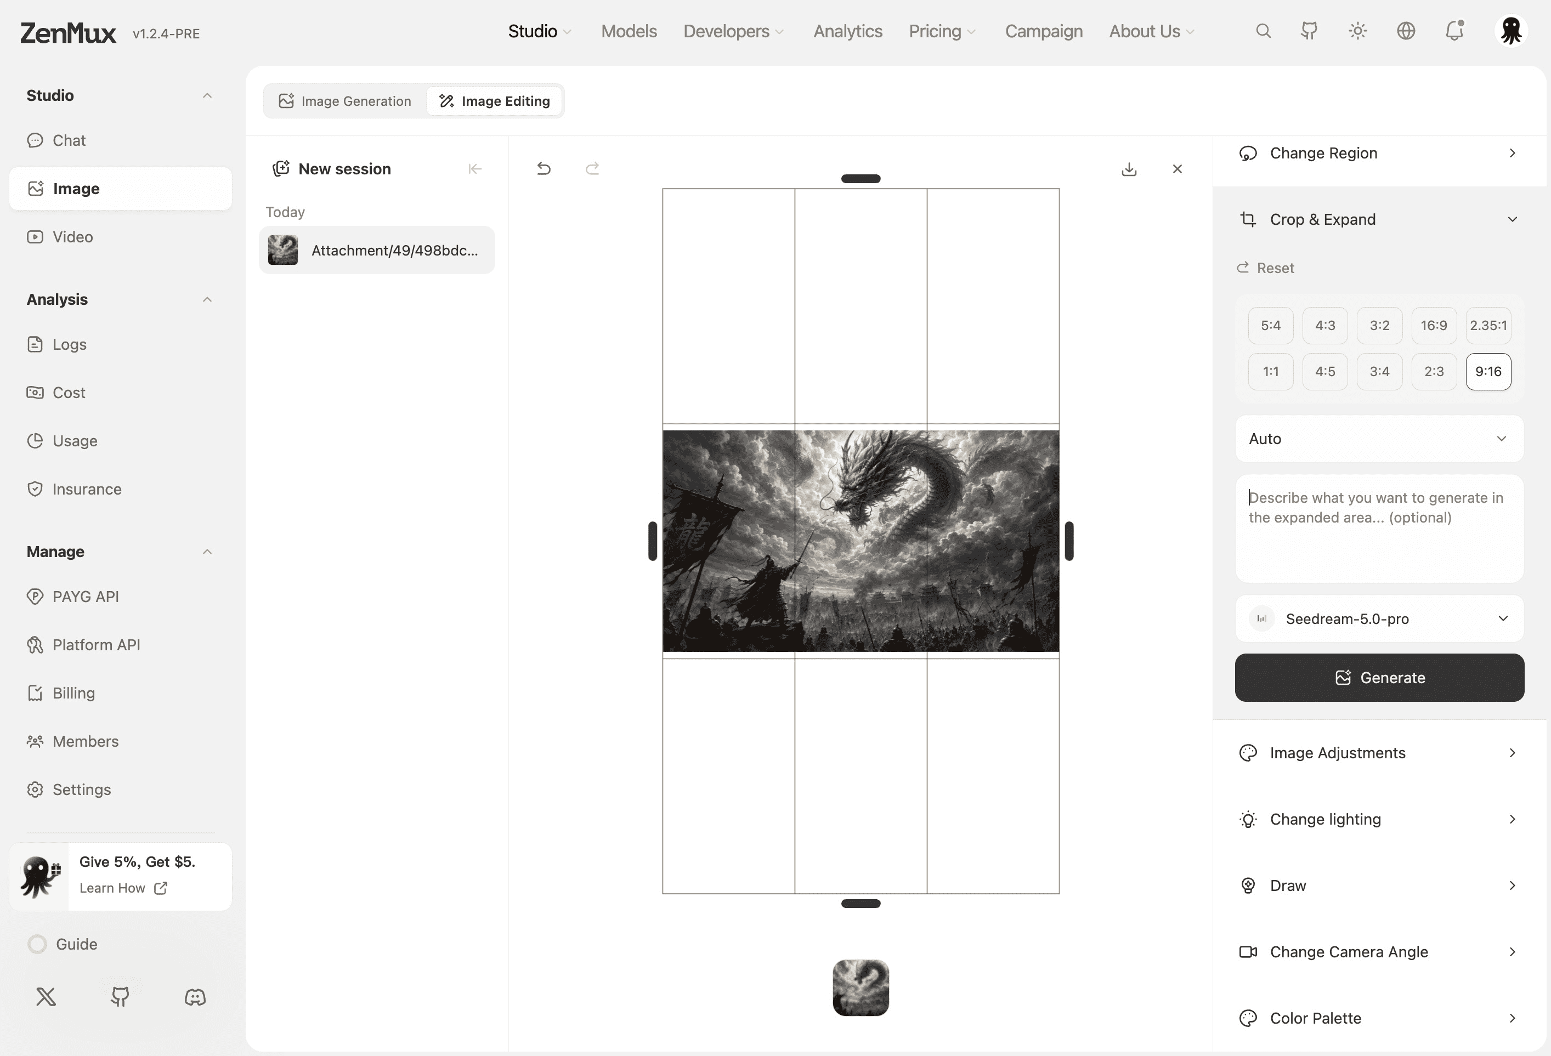This screenshot has height=1056, width=1551.
Task: Open the notifications bell icon
Action: click(x=1455, y=31)
